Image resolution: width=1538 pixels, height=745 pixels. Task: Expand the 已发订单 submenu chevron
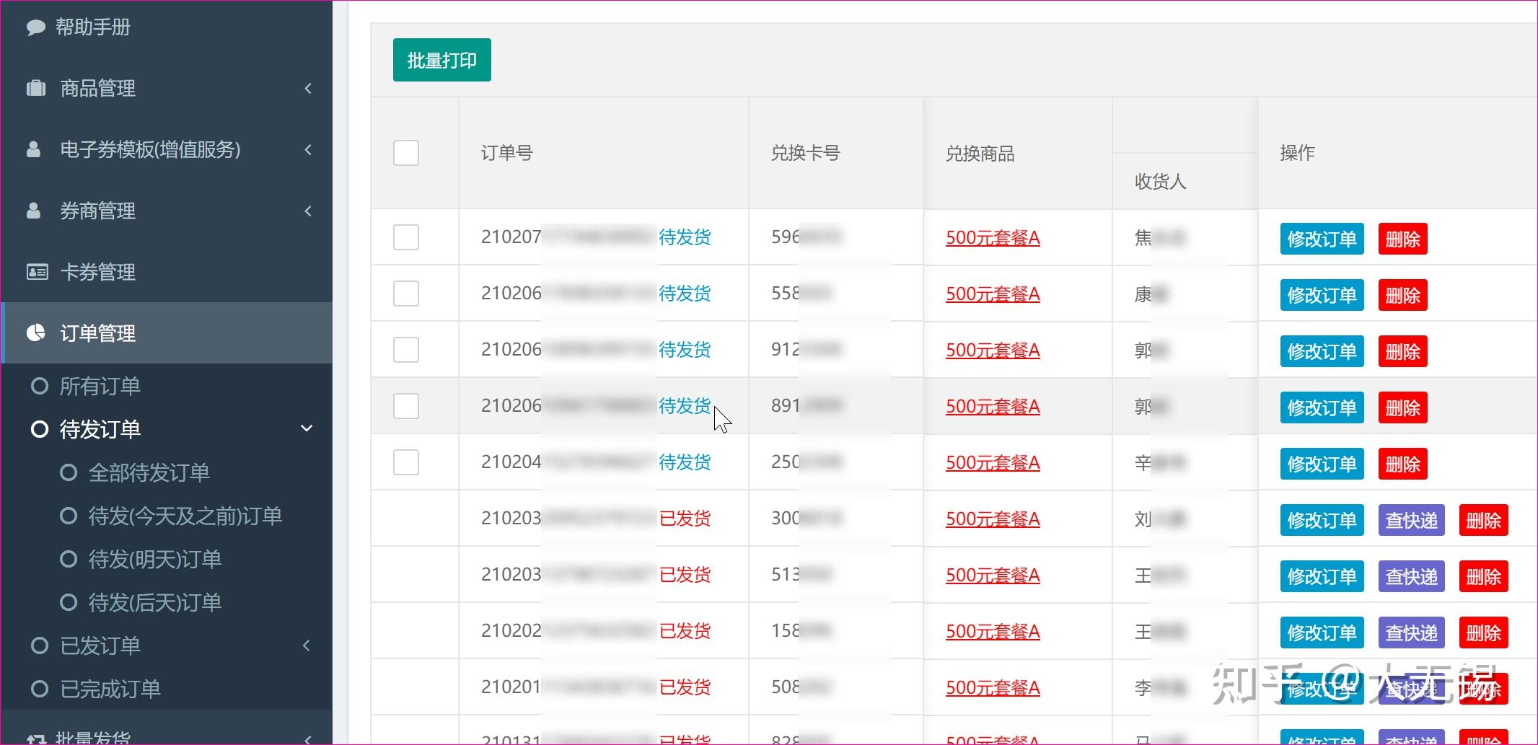point(307,645)
